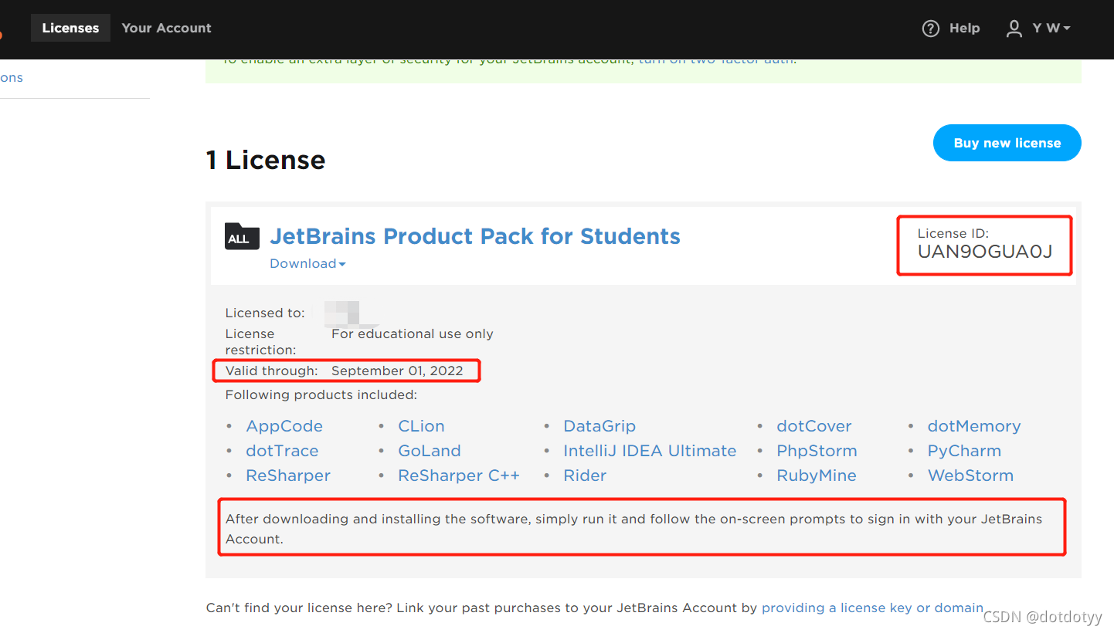
Task: Click the License ID value UAN9OGUA0J
Action: coord(985,252)
